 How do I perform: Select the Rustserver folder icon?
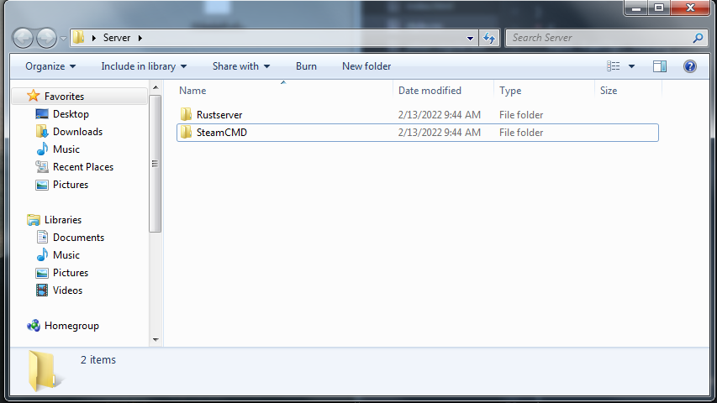coord(187,115)
